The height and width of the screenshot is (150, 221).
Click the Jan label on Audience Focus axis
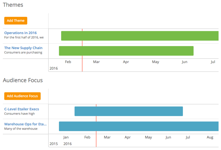pyautogui.click(x=66, y=137)
